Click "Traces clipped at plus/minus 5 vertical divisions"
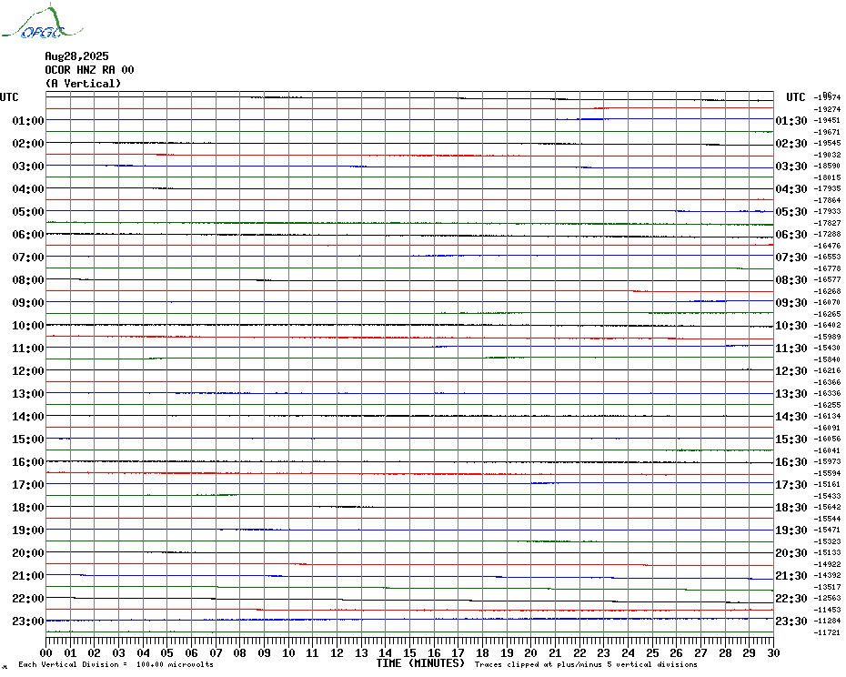Screen dimensions: 846x677 pyautogui.click(x=586, y=664)
